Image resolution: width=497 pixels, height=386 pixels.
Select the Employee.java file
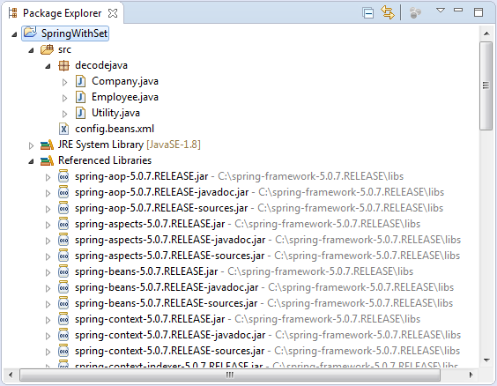coord(125,97)
